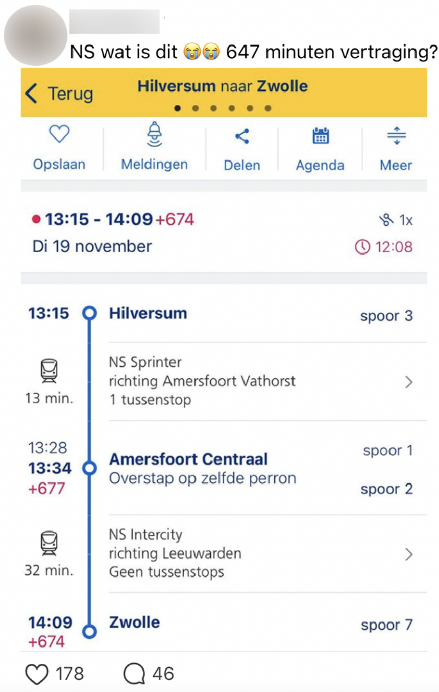Open the Amersfoort Centraal station stop
Image resolution: width=439 pixels, height=692 pixels.
point(188,459)
